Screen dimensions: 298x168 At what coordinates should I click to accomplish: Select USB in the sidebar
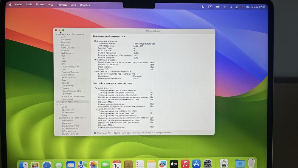pyautogui.click(x=63, y=70)
